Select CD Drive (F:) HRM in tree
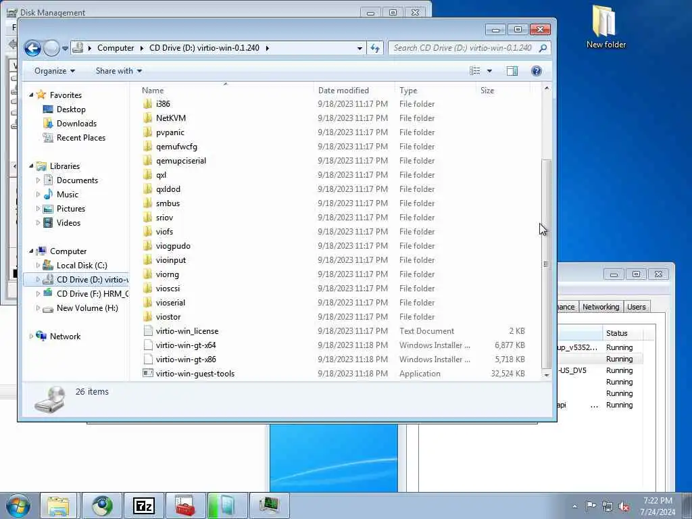692x519 pixels. click(x=92, y=294)
